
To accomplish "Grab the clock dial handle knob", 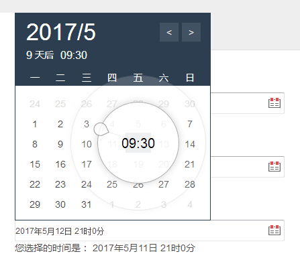I will (101, 129).
